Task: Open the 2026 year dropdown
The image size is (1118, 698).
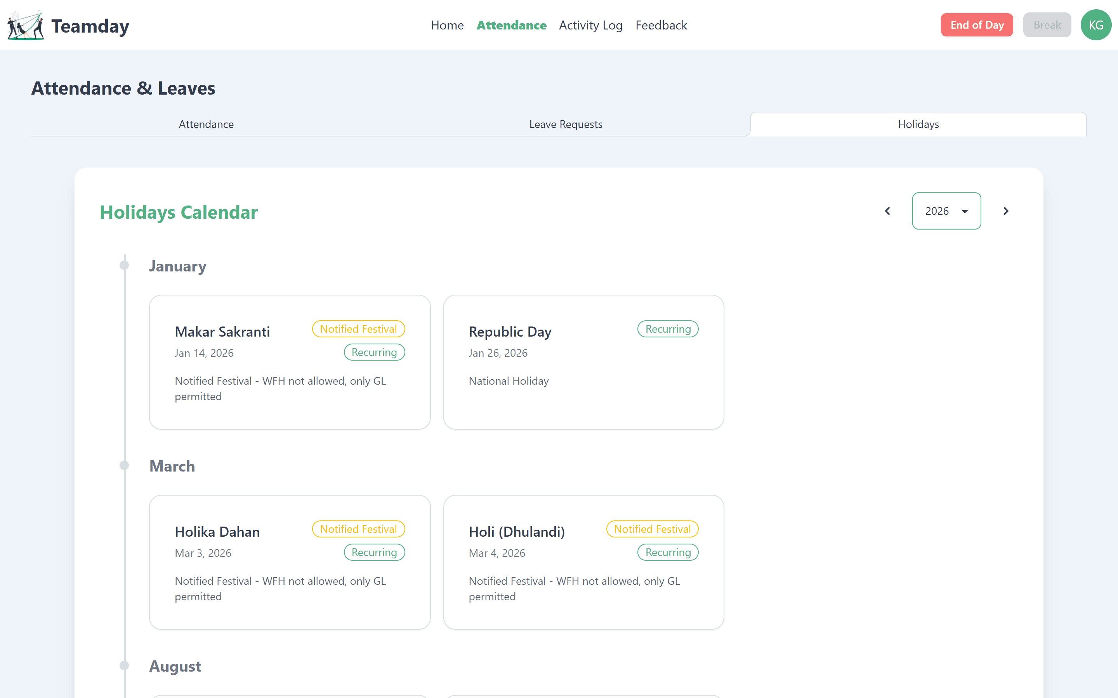Action: pos(946,211)
